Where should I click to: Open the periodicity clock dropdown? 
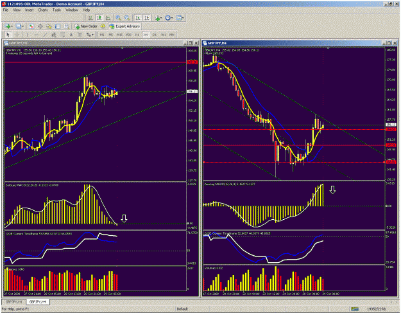click(169, 18)
